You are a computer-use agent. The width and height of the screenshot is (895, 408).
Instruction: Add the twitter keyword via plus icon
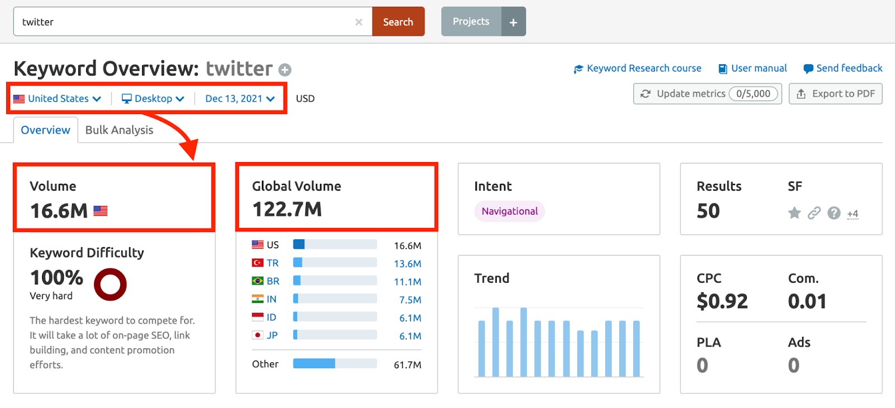tap(285, 70)
